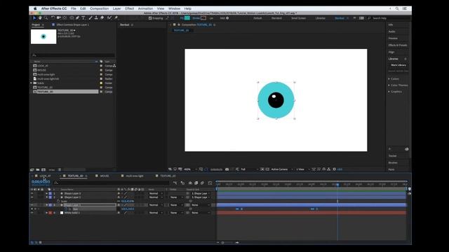Select the Hand tool
The width and height of the screenshot is (449, 252).
click(x=40, y=18)
